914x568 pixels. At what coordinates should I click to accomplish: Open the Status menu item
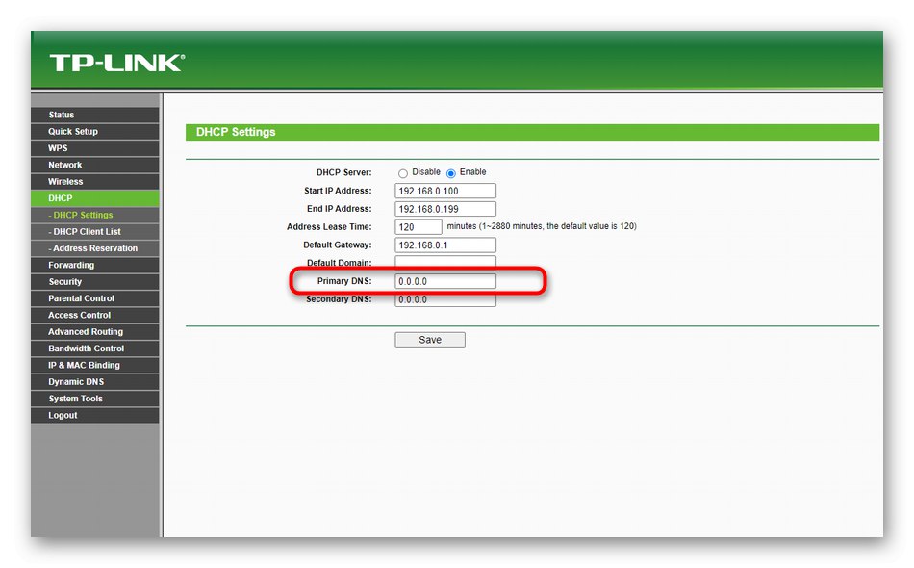pos(95,115)
